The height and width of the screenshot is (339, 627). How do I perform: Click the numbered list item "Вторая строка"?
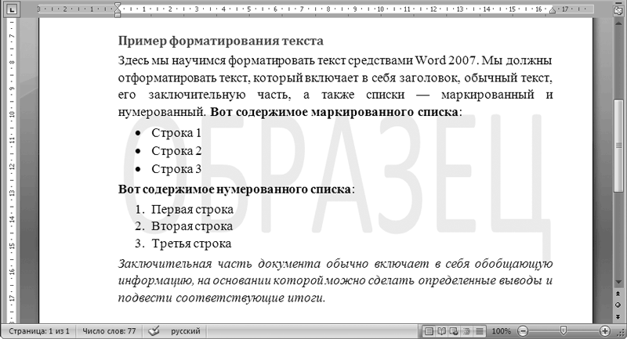pos(192,226)
